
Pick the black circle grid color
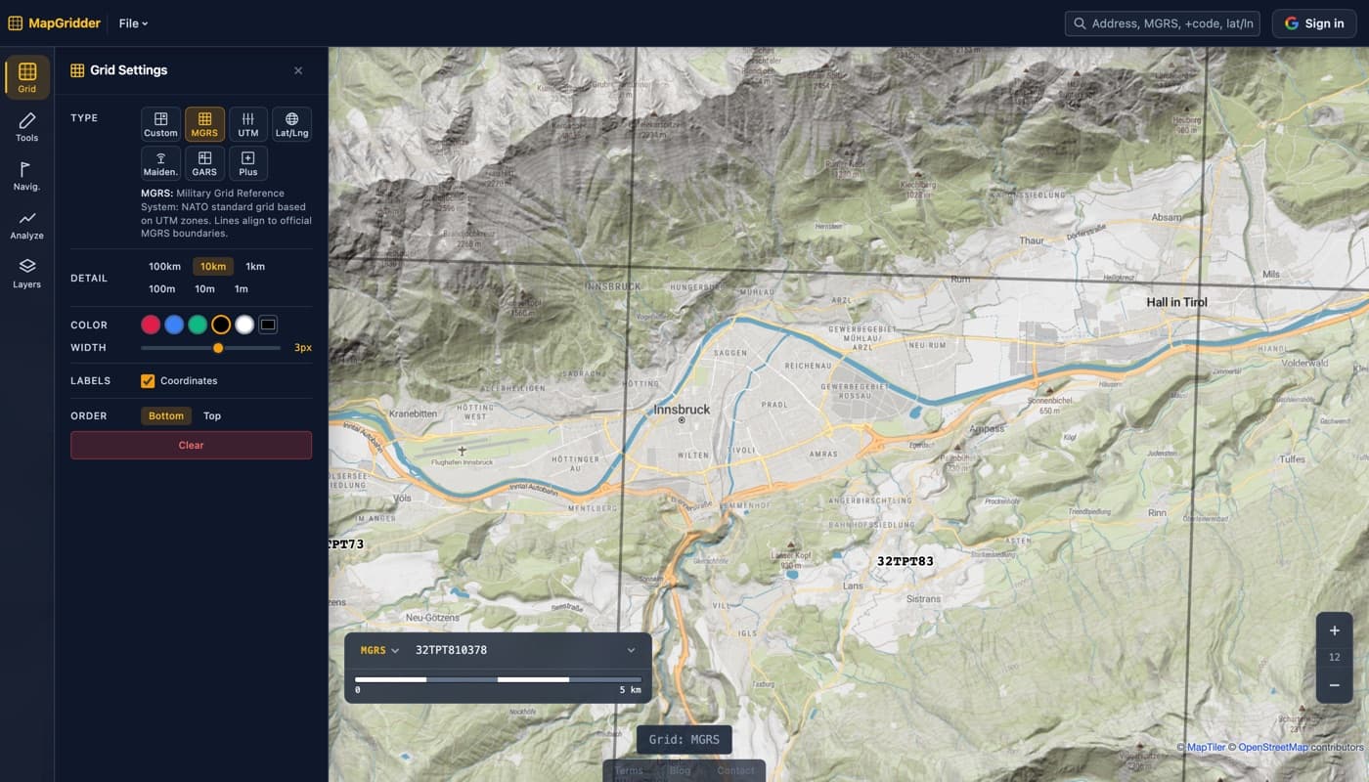[221, 325]
